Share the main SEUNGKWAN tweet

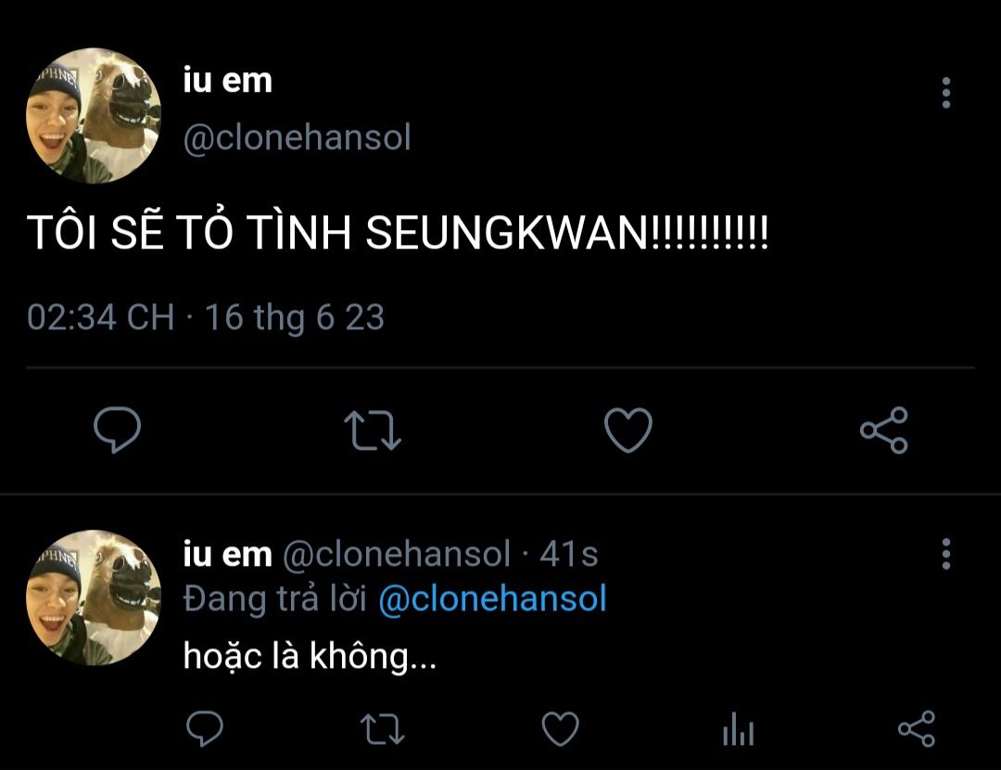[x=883, y=430]
